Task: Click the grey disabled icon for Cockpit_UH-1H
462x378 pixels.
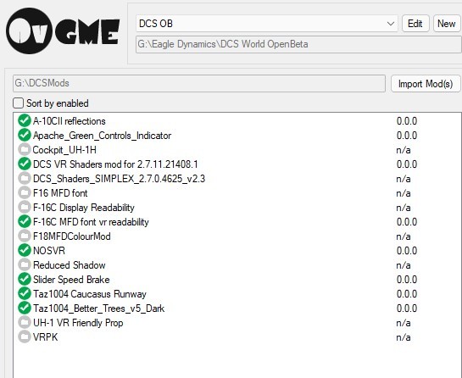Action: tap(25, 150)
